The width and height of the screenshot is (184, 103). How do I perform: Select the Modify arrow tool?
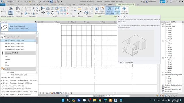pyautogui.click(x=3, y=10)
